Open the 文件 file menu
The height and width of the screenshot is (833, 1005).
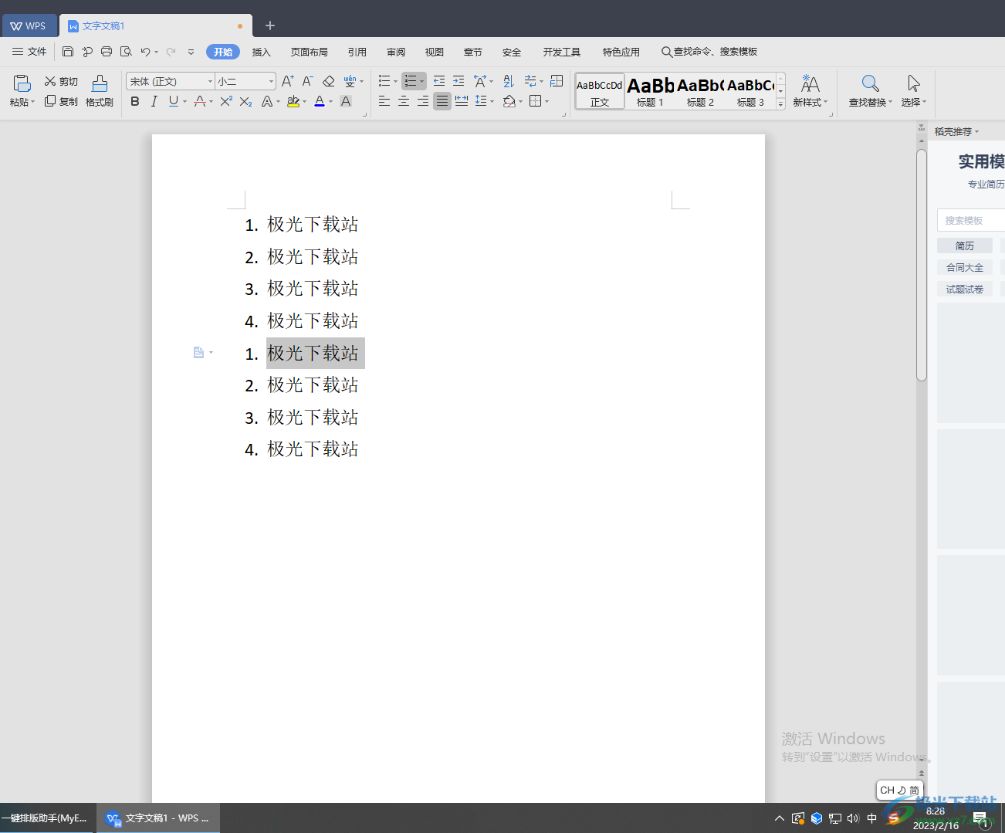29,52
